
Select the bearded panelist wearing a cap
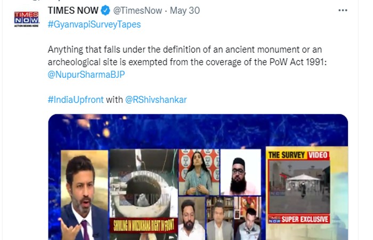(x=240, y=173)
